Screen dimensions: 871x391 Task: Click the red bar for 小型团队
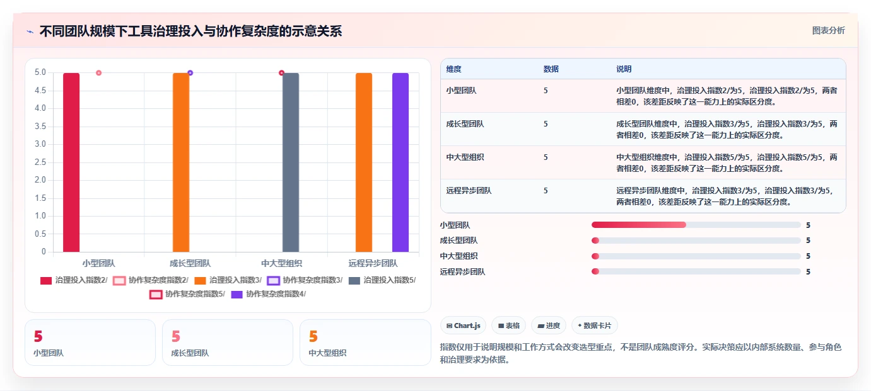[71, 162]
